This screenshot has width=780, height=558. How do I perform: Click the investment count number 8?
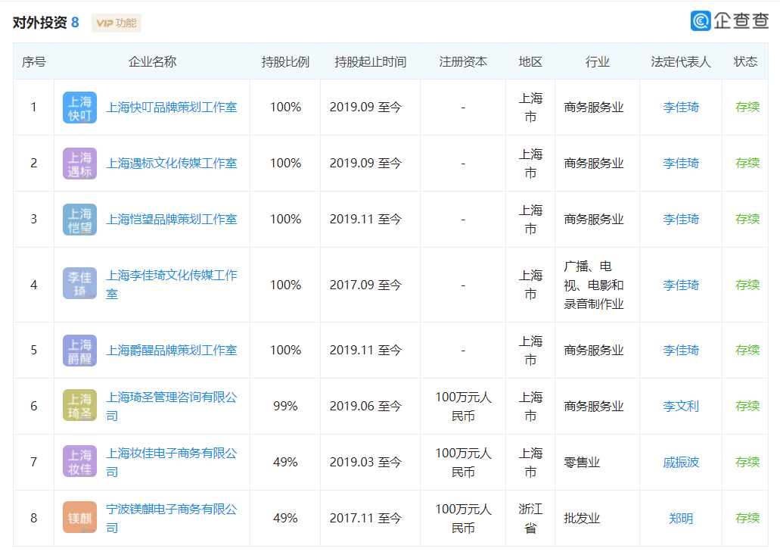75,23
